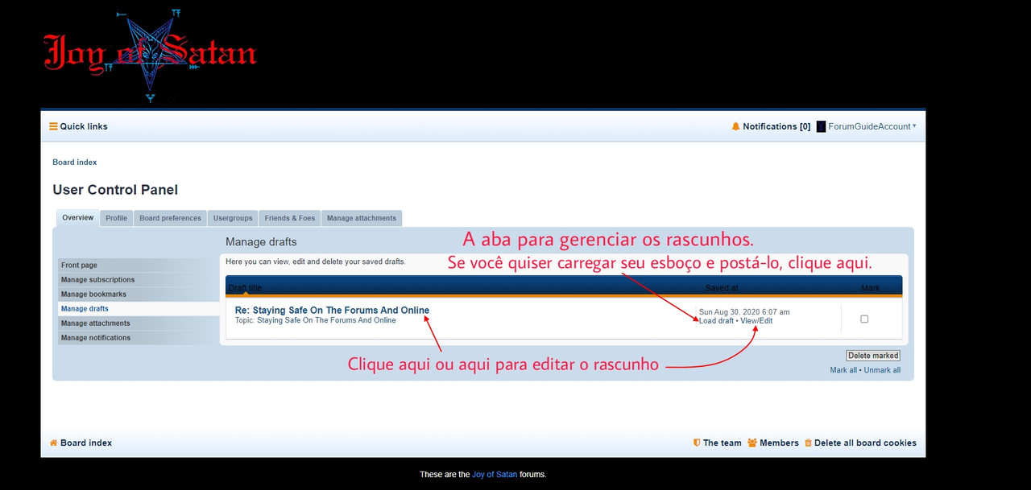This screenshot has height=490, width=1031.
Task: Open the Board preferences tab
Action: pos(170,218)
